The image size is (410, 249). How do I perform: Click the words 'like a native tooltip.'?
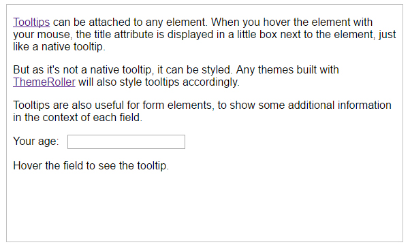click(59, 47)
